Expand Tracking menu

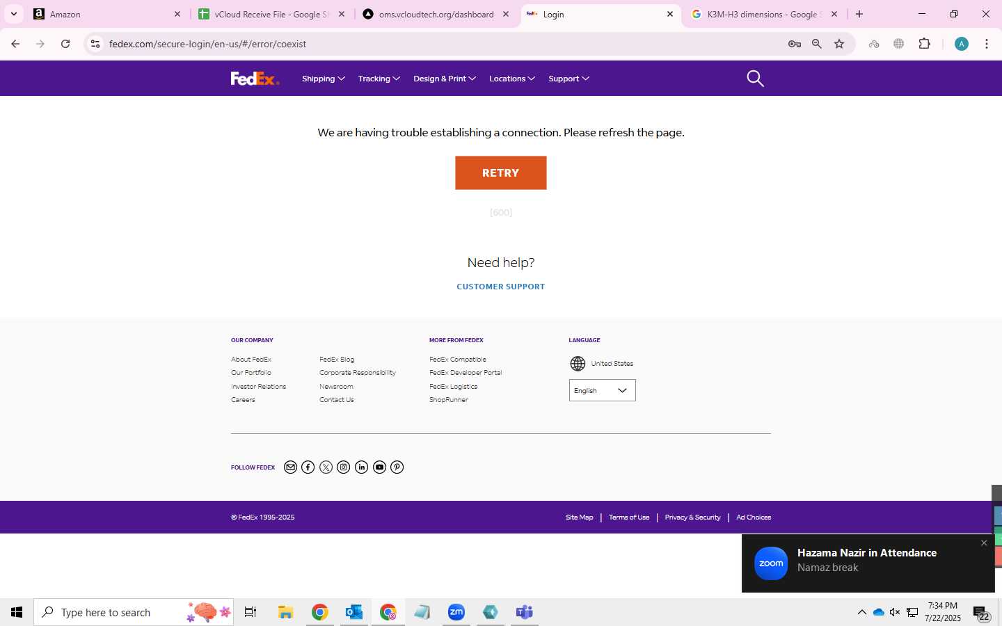(x=379, y=79)
